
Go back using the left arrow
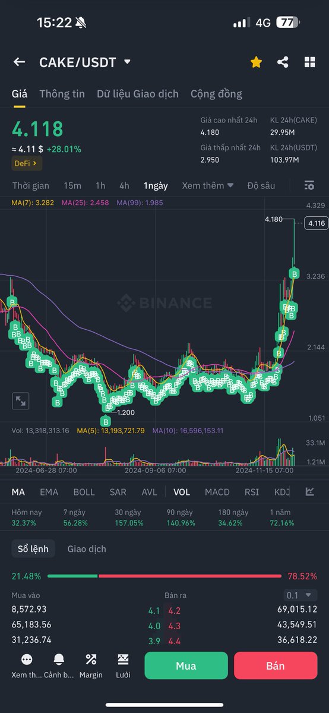pyautogui.click(x=19, y=62)
